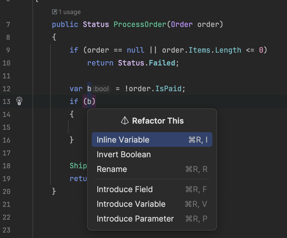Click the ProcessOrder method name
This screenshot has height=238, width=287.
click(x=140, y=24)
